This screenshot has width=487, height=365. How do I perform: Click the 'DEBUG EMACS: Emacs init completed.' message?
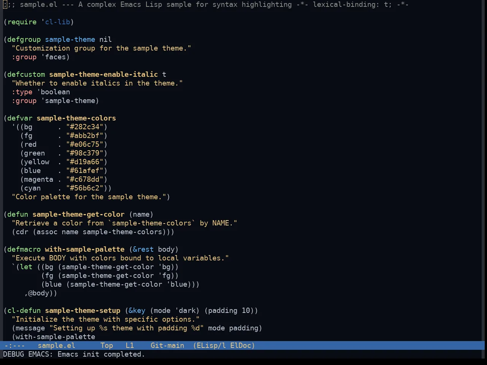pos(74,354)
